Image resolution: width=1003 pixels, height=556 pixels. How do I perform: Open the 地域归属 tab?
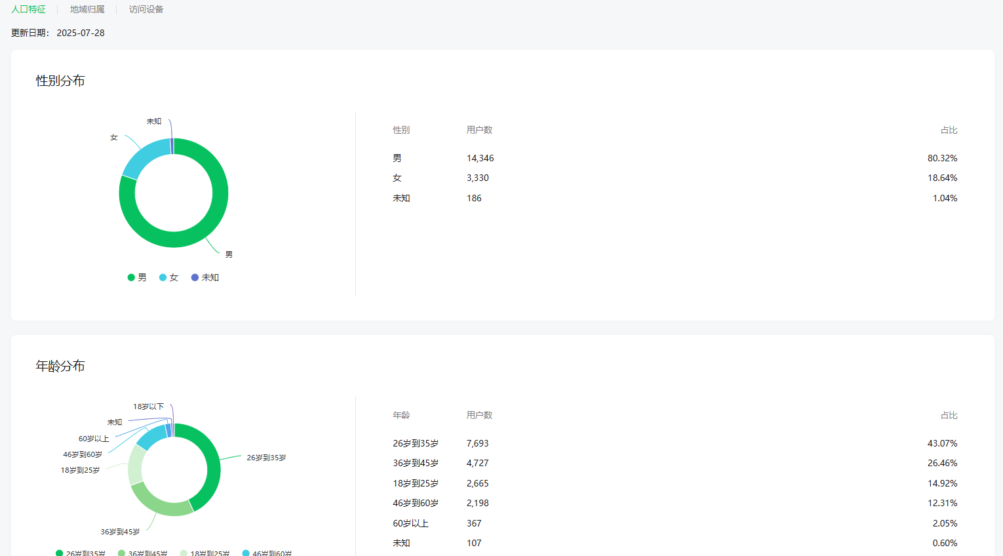pyautogui.click(x=87, y=9)
